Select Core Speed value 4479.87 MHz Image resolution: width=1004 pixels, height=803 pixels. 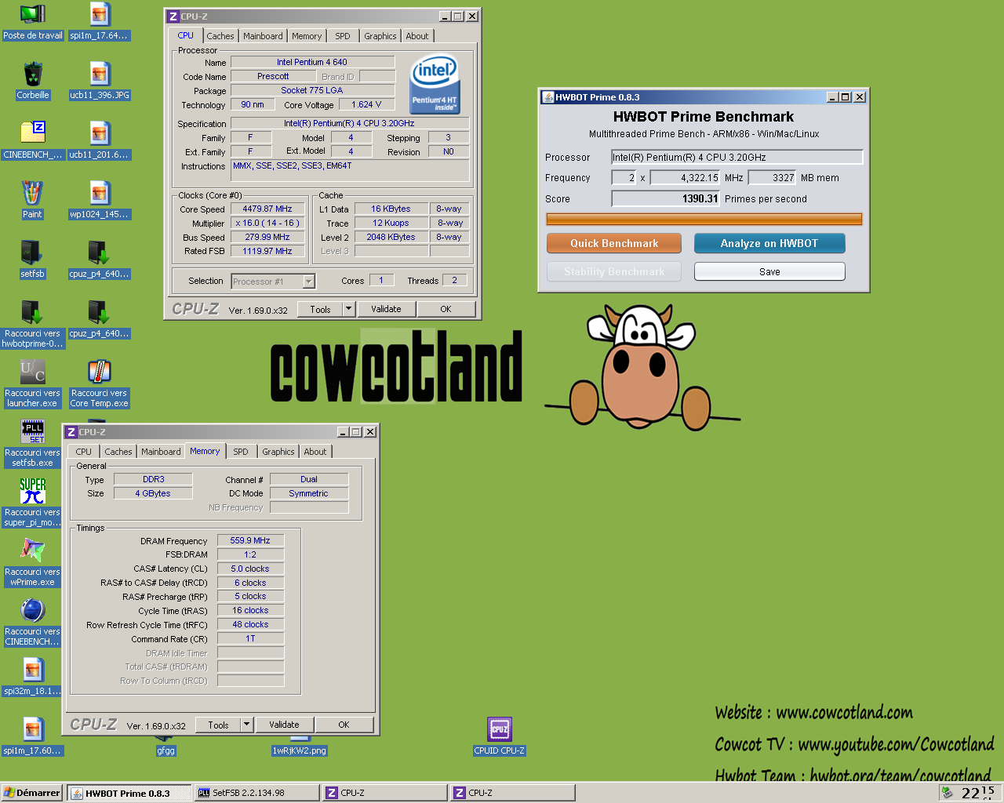point(267,209)
